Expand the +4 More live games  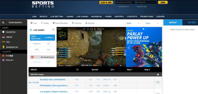click(x=49, y=38)
